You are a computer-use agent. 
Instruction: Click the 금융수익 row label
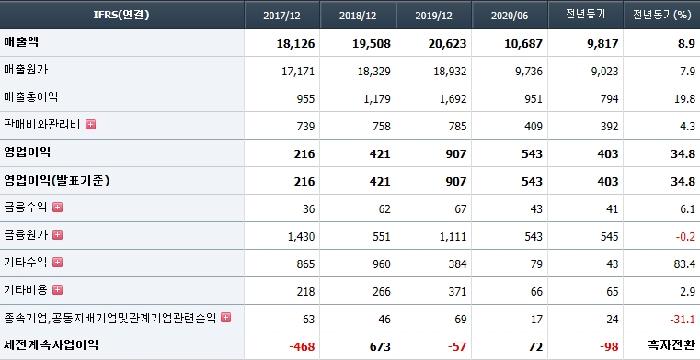point(25,208)
